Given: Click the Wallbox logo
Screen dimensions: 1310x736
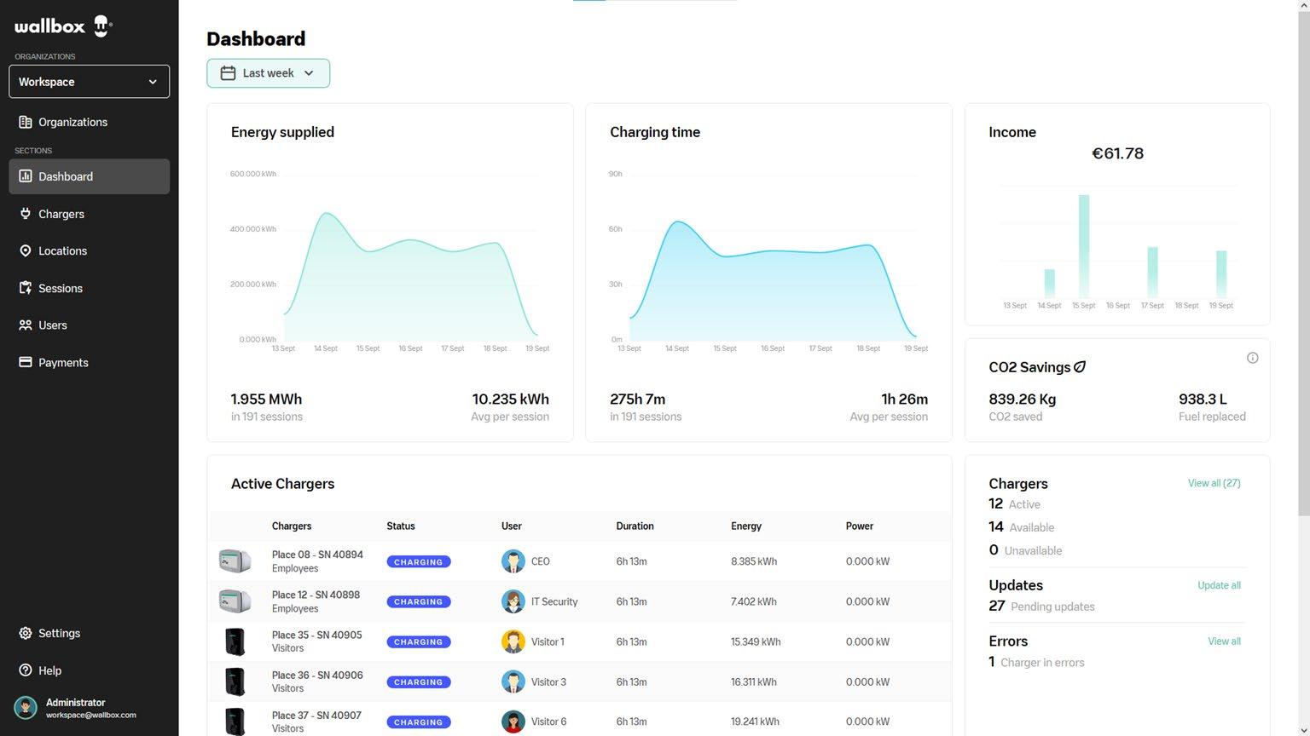Looking at the screenshot, I should pos(63,26).
